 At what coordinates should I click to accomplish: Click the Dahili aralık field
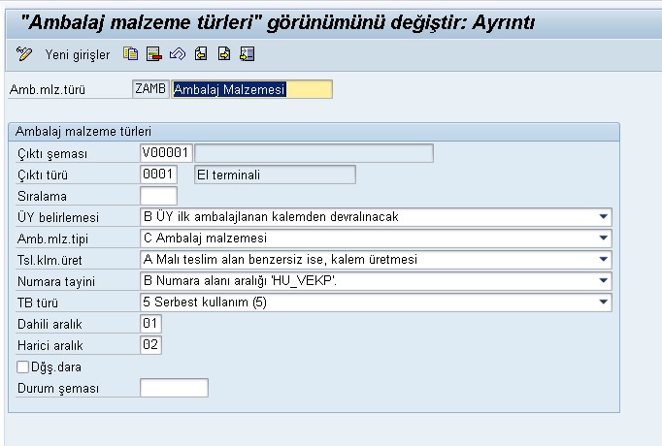pos(150,323)
